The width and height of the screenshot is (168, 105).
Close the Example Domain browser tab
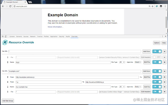[25, 2]
